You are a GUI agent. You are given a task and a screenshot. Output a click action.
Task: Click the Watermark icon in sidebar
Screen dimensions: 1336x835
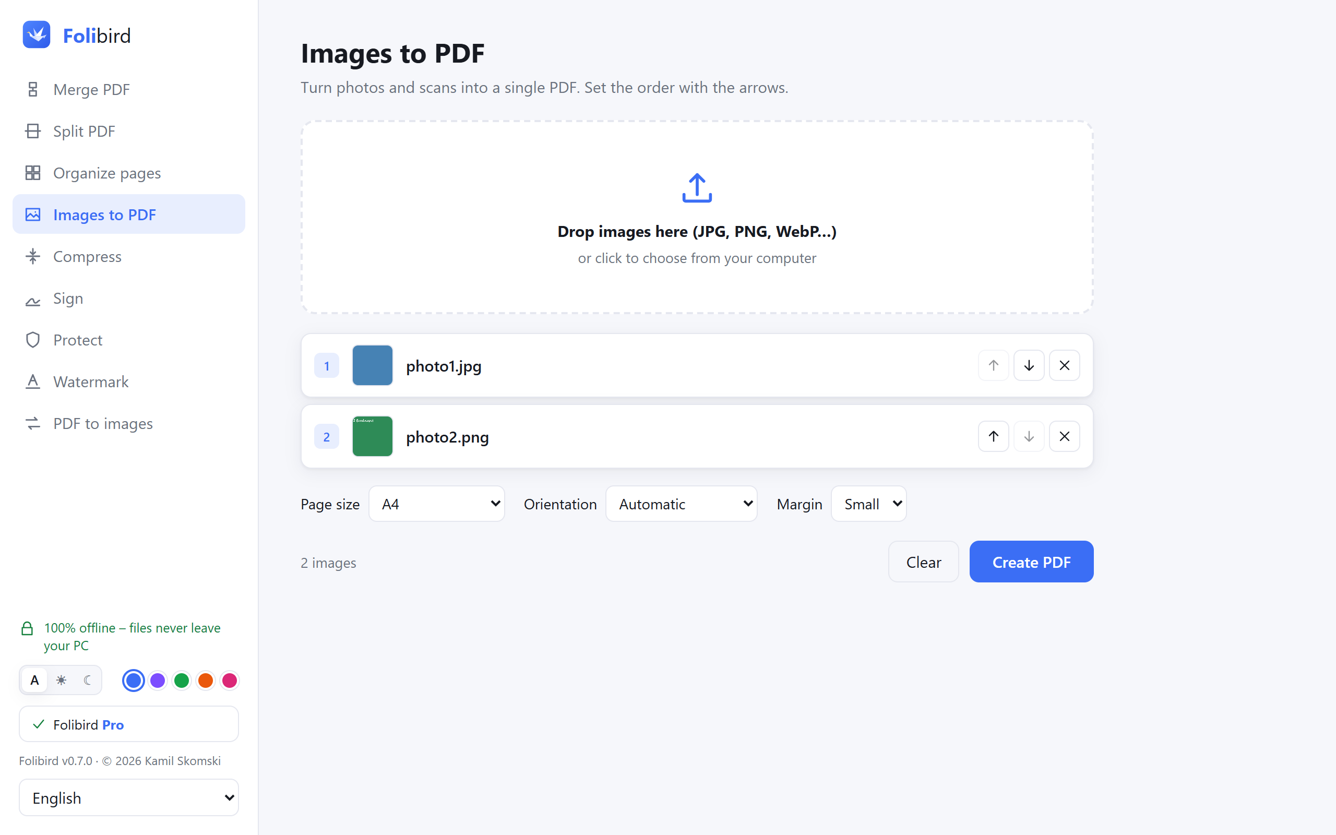click(x=33, y=381)
